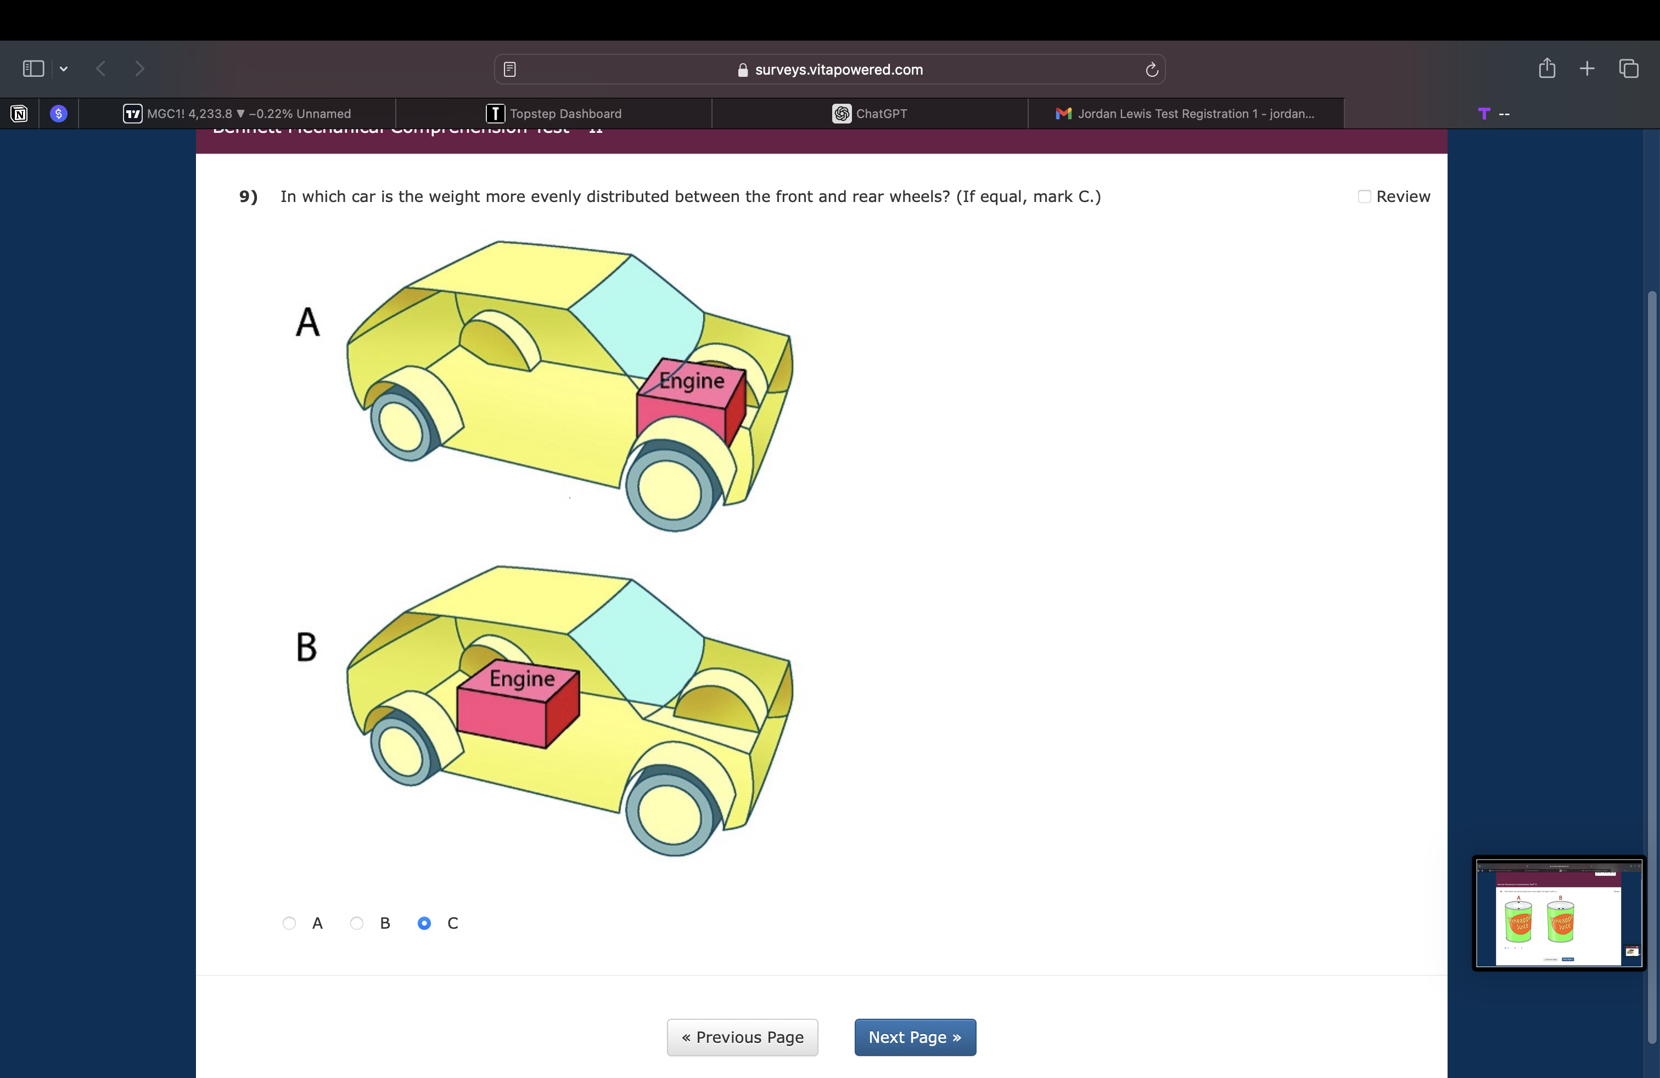
Task: Select radio option A
Action: point(289,923)
